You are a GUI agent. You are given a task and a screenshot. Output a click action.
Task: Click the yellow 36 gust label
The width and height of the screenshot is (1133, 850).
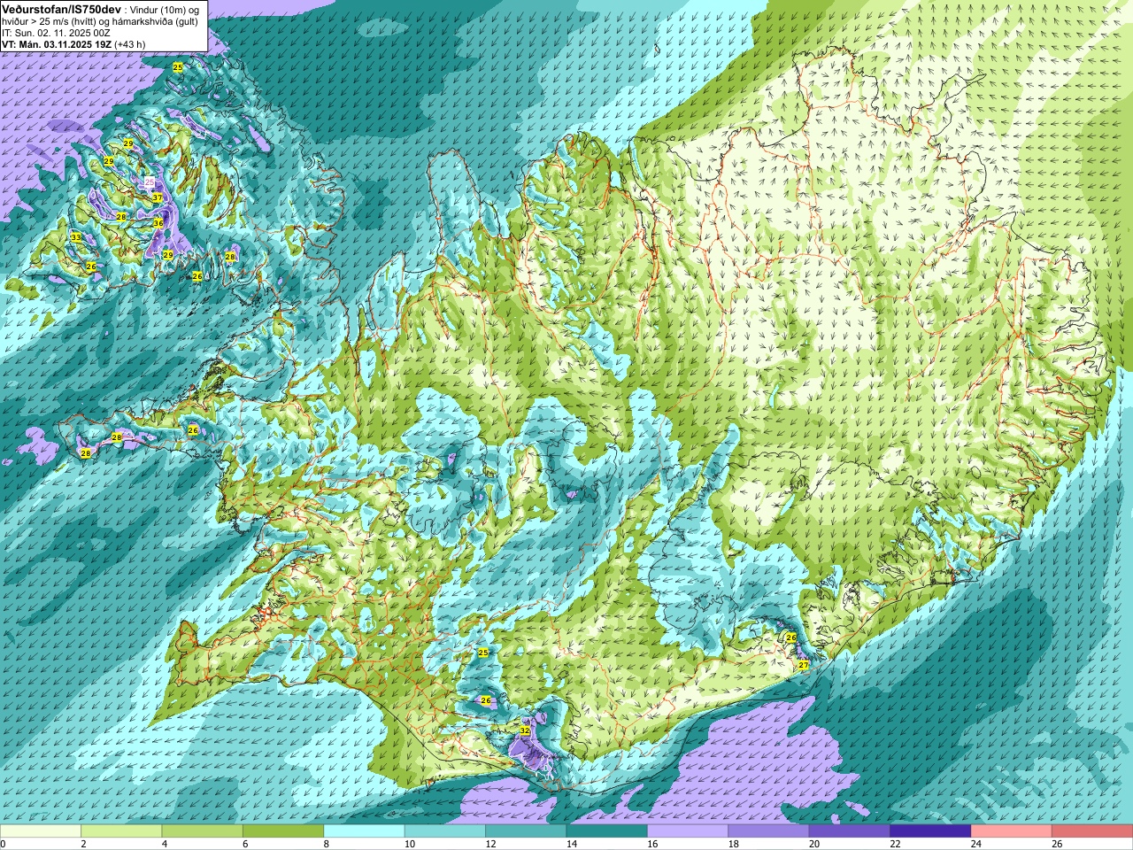158,223
